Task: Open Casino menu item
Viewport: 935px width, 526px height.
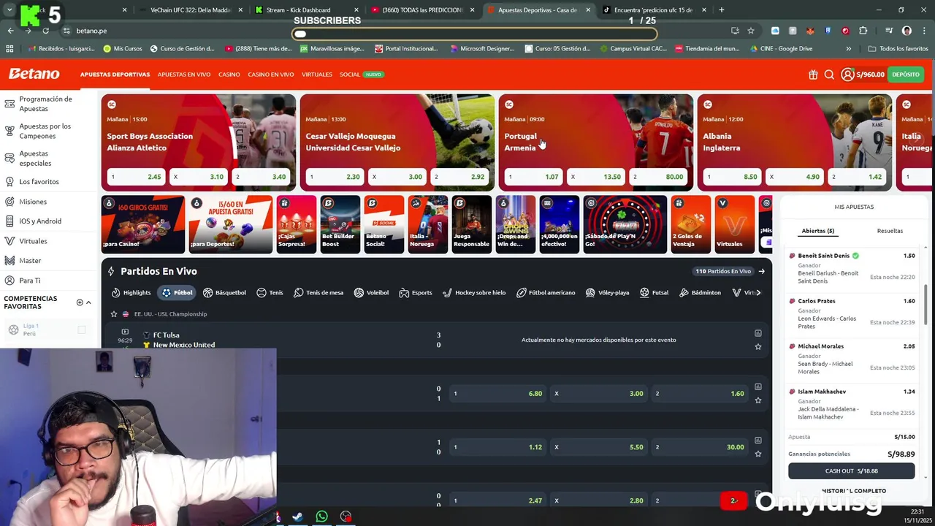Action: [x=229, y=75]
